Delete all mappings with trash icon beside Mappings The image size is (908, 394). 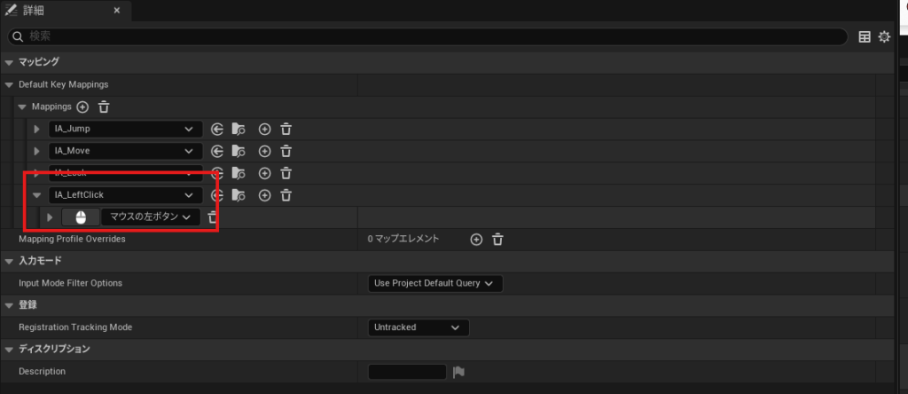(x=104, y=106)
